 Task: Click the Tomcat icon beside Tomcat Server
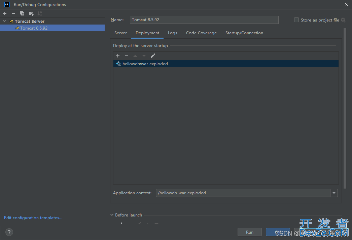pyautogui.click(x=11, y=21)
